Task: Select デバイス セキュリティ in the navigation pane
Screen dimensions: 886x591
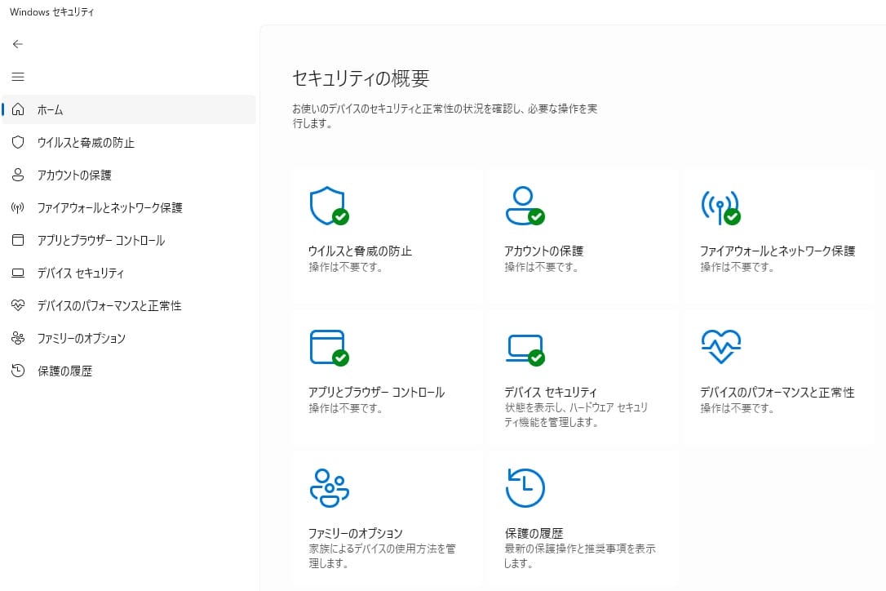Action: click(129, 273)
